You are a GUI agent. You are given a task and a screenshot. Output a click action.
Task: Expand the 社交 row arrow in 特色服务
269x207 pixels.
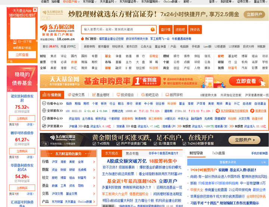click(x=94, y=178)
